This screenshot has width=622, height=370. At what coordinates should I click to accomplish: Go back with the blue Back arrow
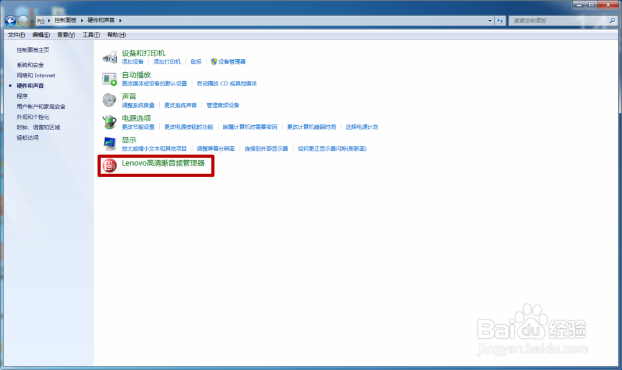11,21
